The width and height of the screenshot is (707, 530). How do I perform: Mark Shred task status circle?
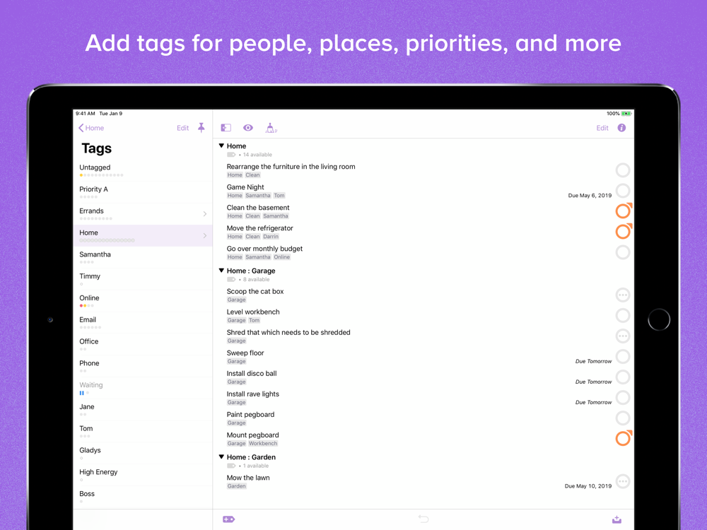pyautogui.click(x=623, y=336)
